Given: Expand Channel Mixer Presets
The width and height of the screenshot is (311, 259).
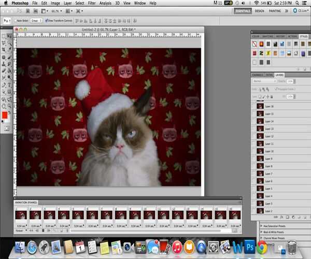Looking at the screenshot, I should tap(261, 238).
